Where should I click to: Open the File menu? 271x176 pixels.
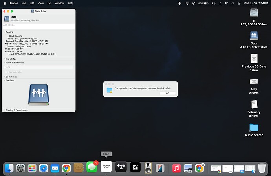coord(24,3)
